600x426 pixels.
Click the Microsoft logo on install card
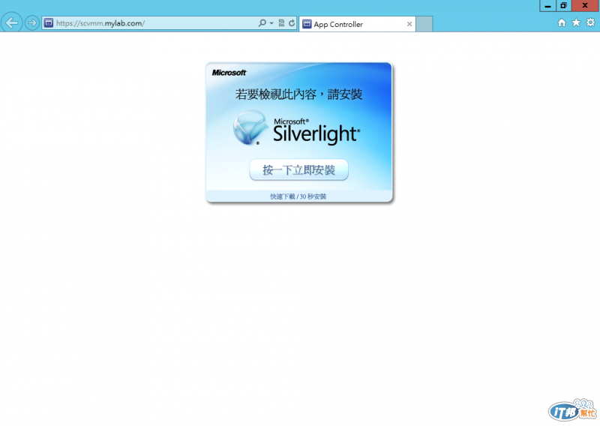[229, 73]
